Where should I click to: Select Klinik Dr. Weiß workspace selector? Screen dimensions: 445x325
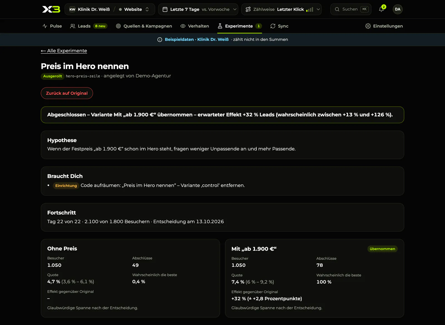[90, 9]
